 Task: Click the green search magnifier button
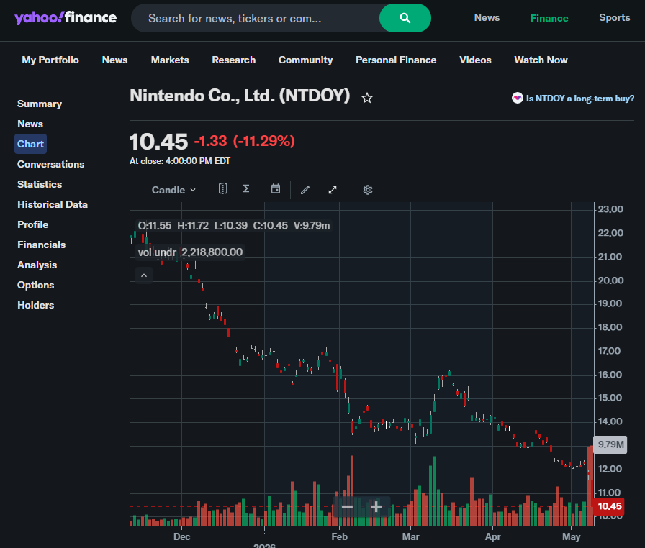pyautogui.click(x=405, y=18)
